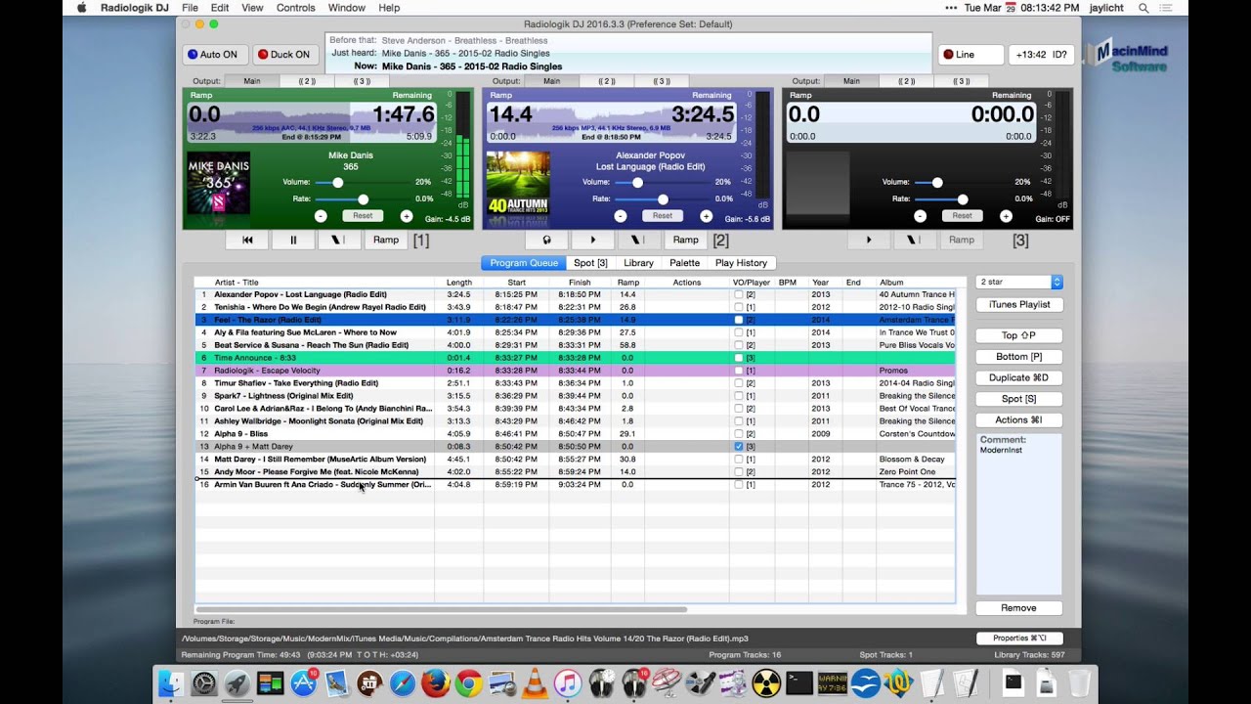
Task: Open Spotlight search in the menu bar
Action: click(x=1143, y=8)
